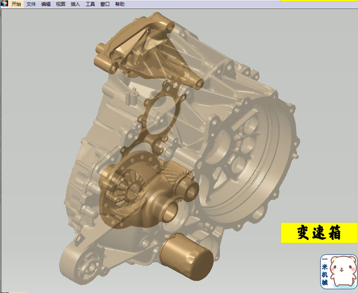This screenshot has width=358, height=293.
Task: Open the 工具 menu
Action: [90, 4]
